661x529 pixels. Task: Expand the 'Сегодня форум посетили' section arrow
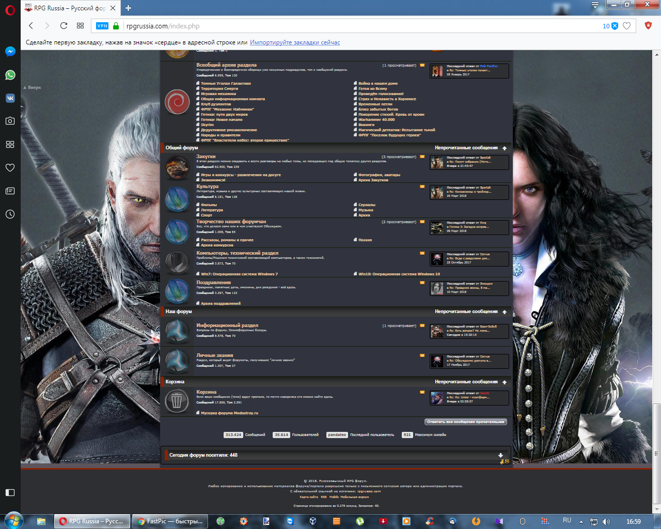click(500, 455)
